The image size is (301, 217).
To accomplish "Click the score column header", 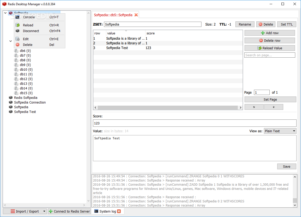I will click(150, 33).
